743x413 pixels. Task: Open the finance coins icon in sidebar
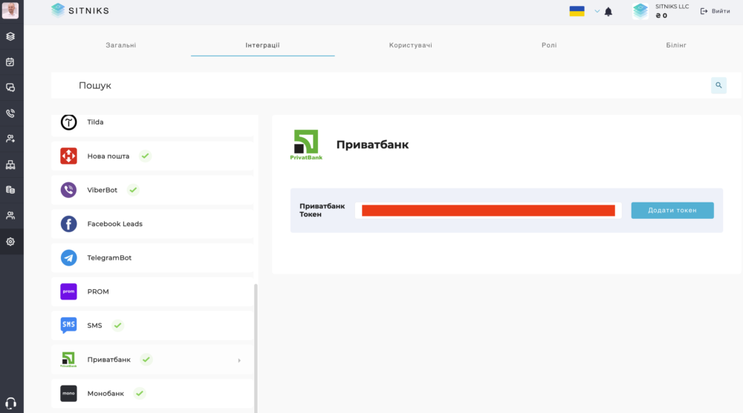[10, 190]
